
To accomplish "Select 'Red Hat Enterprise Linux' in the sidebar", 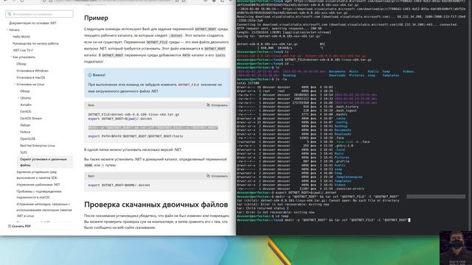I will (38, 146).
